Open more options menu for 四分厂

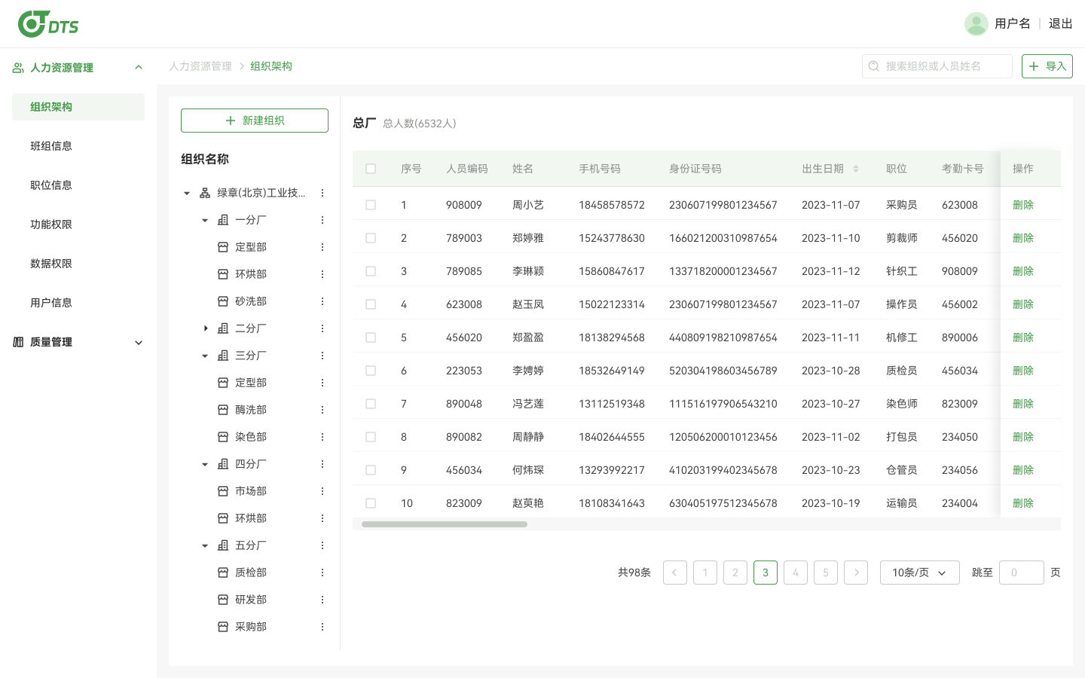322,464
